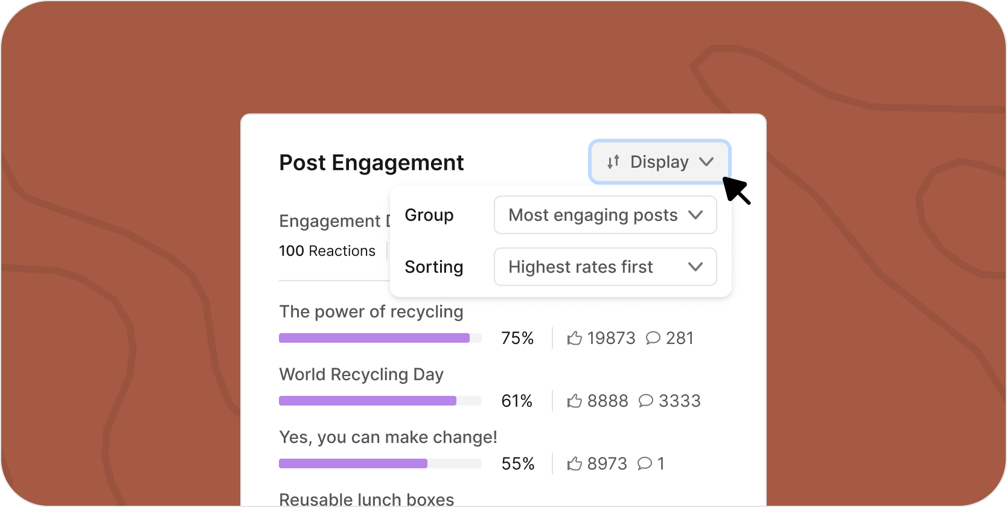Click the 61% progress bar
This screenshot has height=507, width=1007.
tap(380, 401)
